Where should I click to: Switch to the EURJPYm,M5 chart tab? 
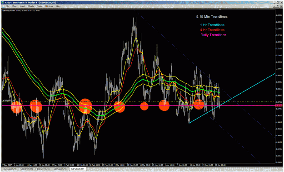click(x=44, y=169)
